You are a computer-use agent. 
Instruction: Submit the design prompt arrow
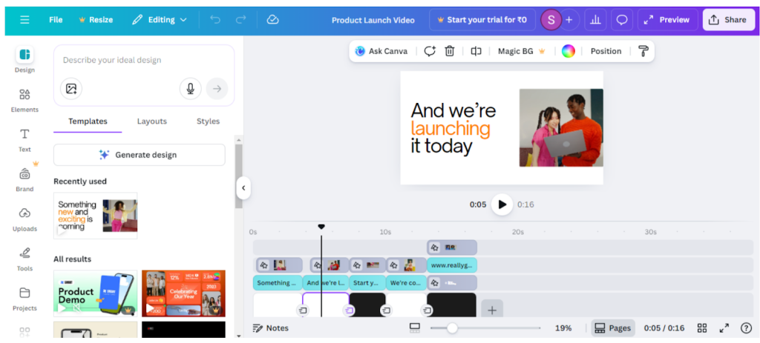[217, 89]
